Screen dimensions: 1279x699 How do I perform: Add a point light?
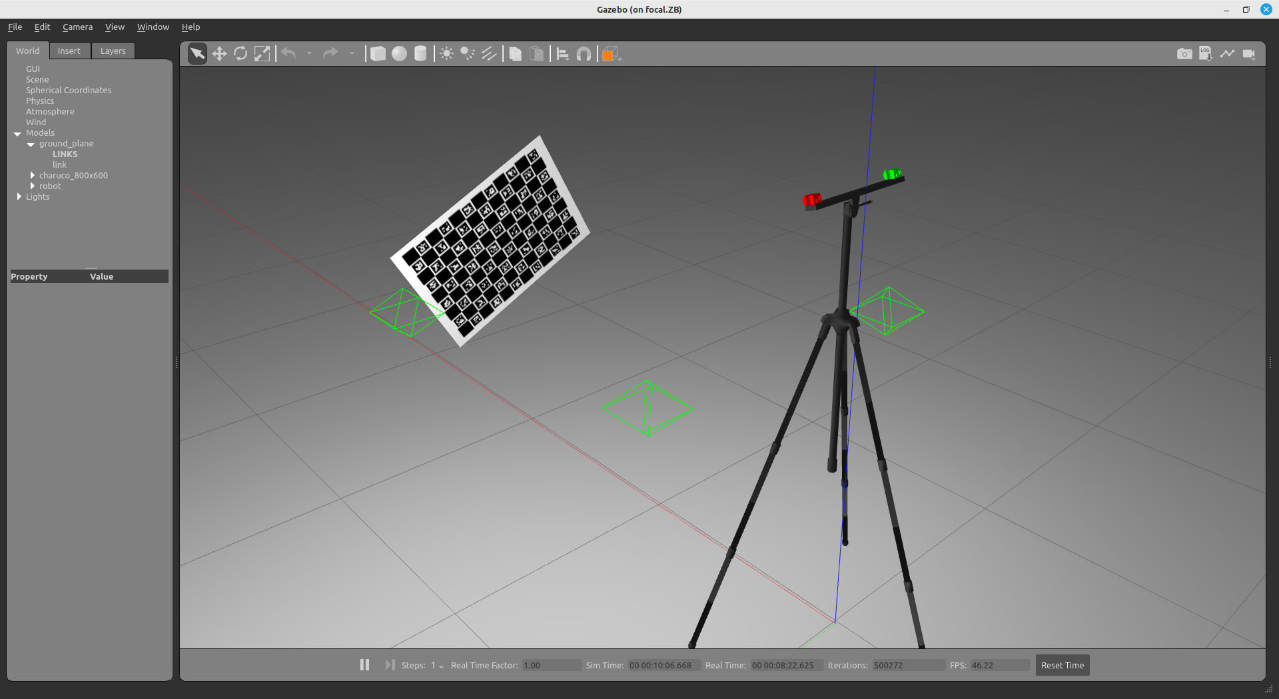click(447, 54)
